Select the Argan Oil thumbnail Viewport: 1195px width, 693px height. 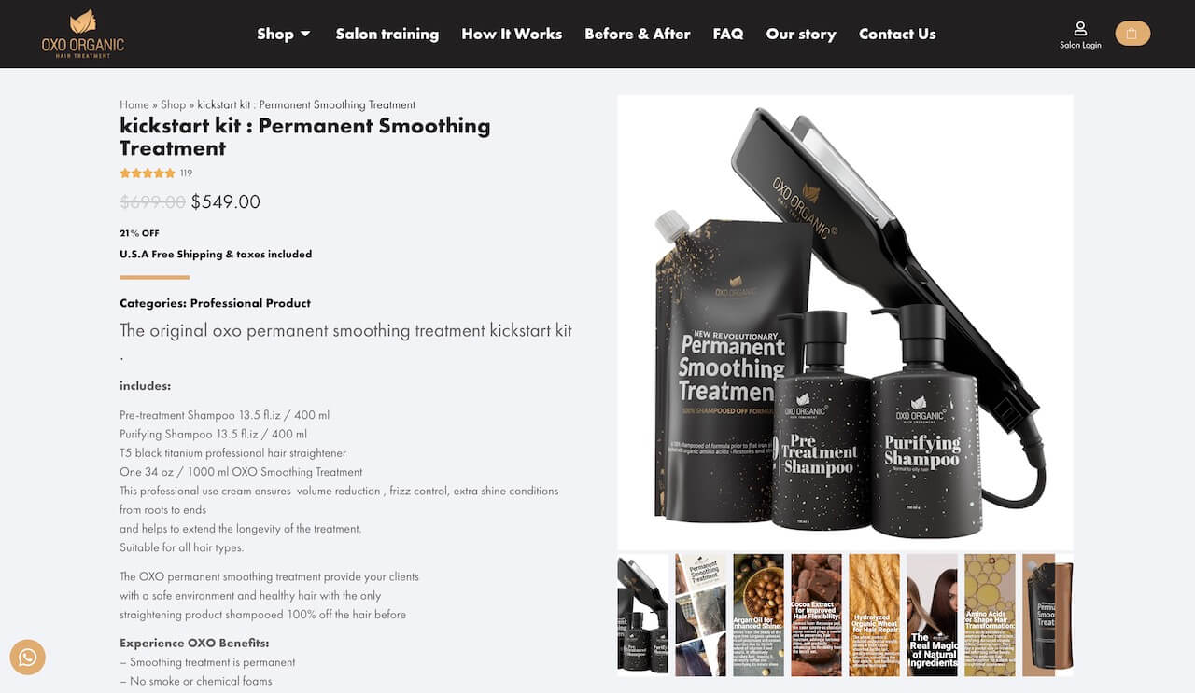758,615
